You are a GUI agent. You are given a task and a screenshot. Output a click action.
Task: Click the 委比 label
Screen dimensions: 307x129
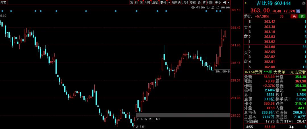(248, 17)
